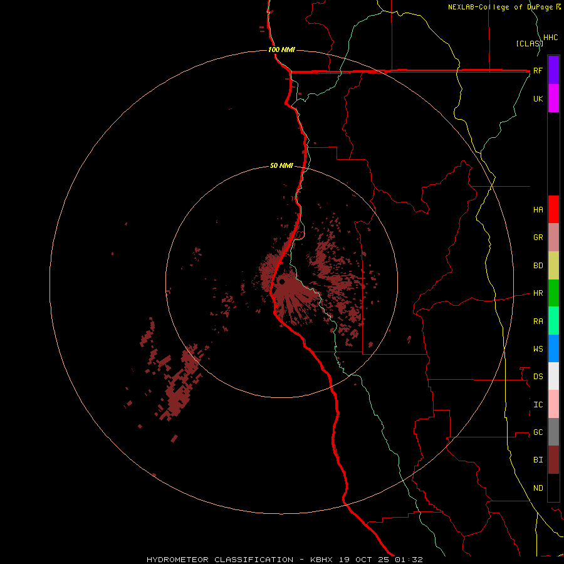
Task: Click the HA legend label
Action: [x=538, y=209]
